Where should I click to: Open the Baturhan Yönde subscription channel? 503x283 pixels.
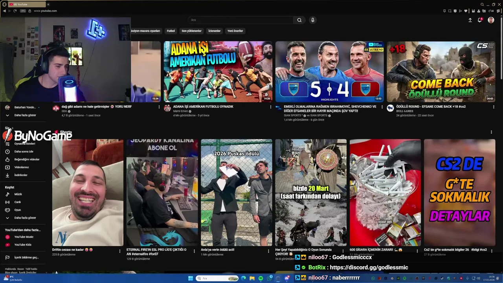[23, 107]
